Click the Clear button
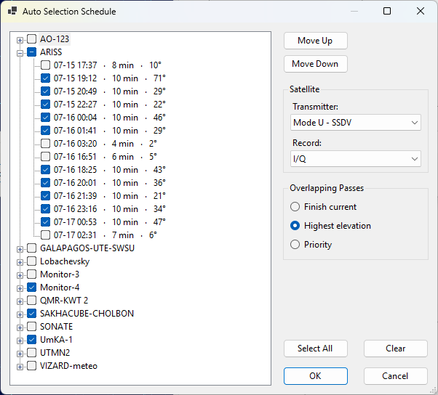 pyautogui.click(x=396, y=349)
